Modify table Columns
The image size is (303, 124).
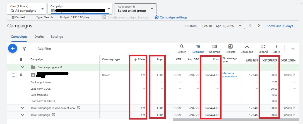point(214,49)
